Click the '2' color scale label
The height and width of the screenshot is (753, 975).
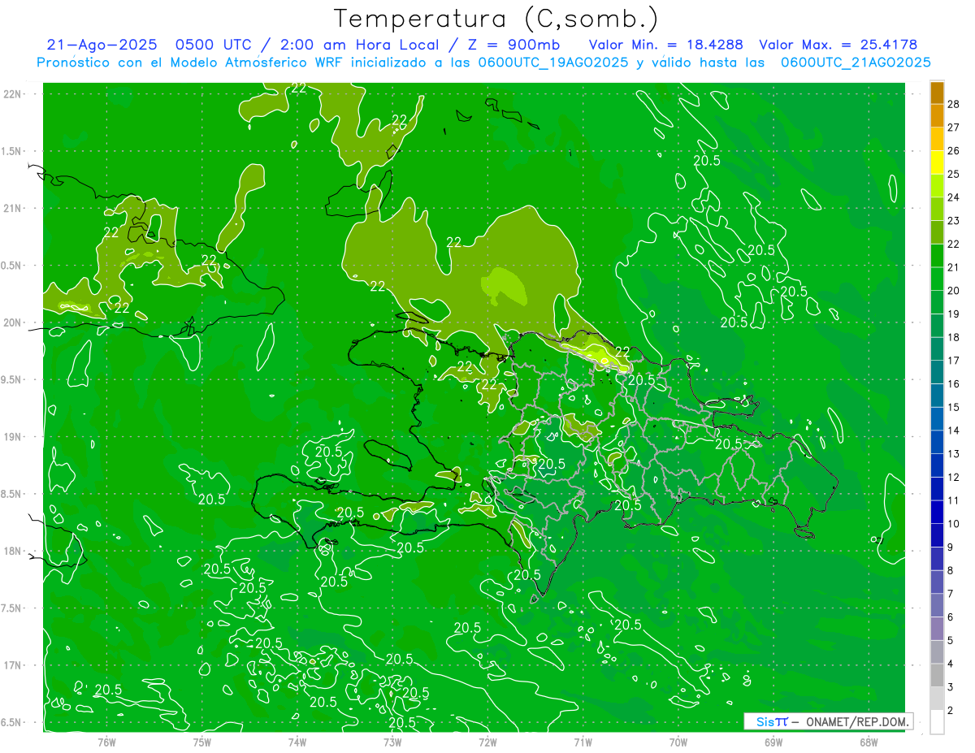[x=951, y=711]
